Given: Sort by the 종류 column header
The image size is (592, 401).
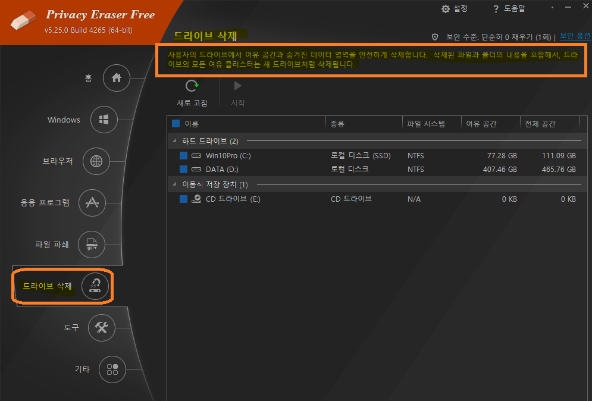Looking at the screenshot, I should [337, 124].
